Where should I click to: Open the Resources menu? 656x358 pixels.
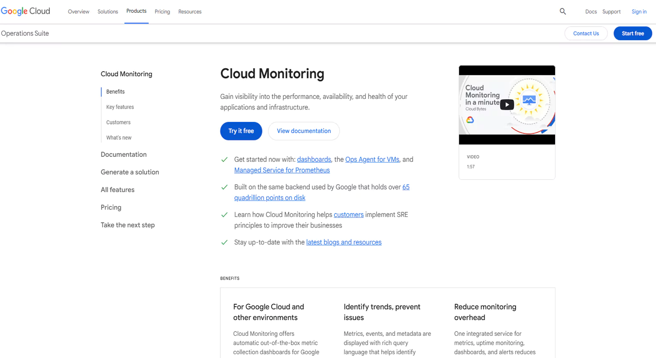[x=190, y=12]
